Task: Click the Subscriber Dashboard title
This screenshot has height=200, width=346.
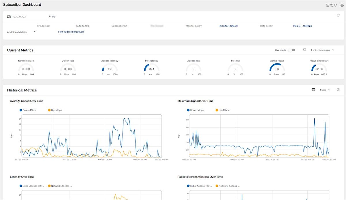Action: click(22, 5)
